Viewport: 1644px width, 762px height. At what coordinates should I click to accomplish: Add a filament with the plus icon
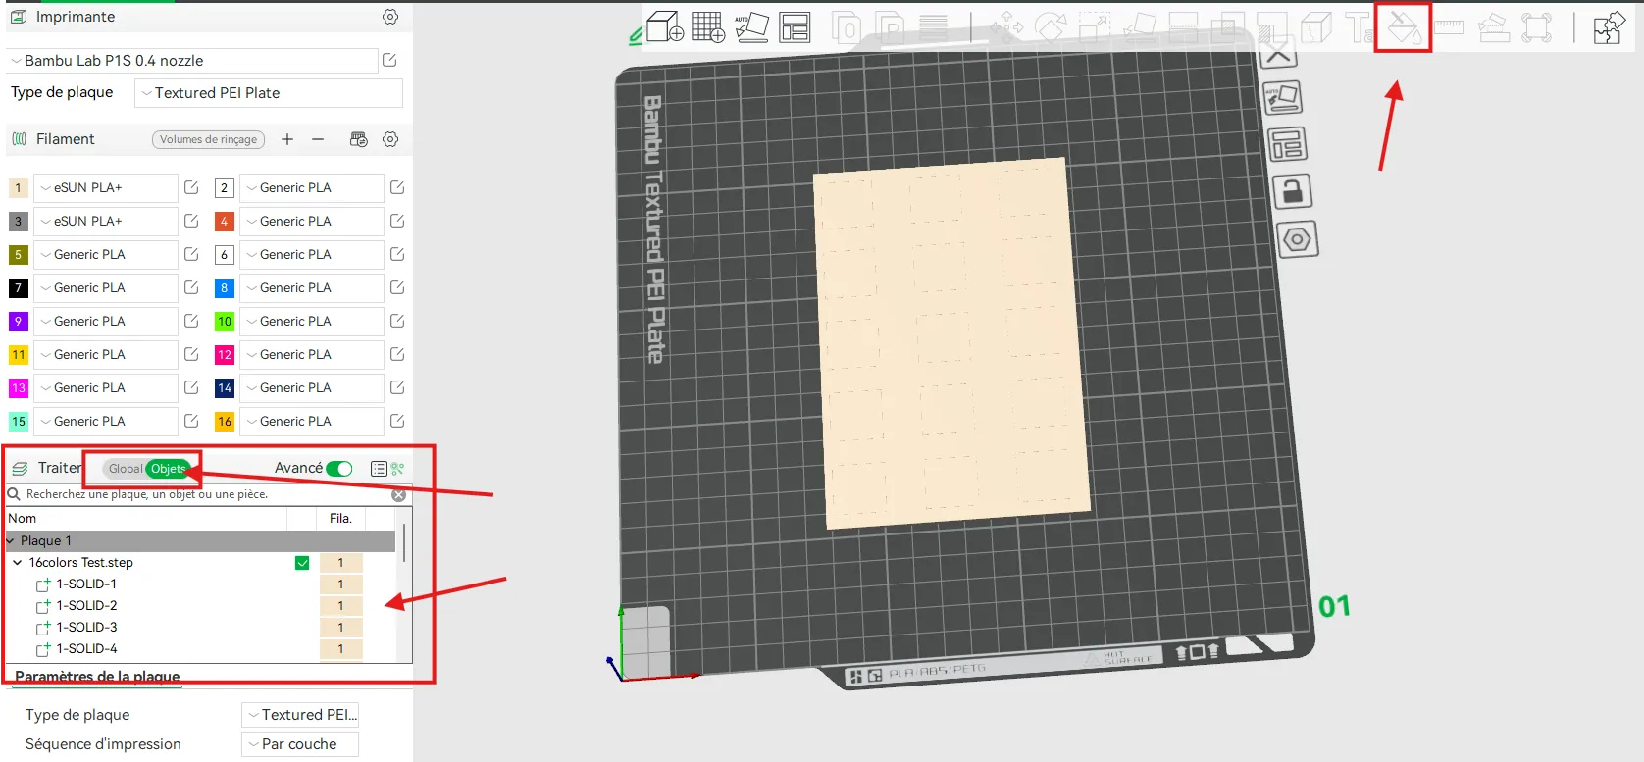pyautogui.click(x=287, y=139)
